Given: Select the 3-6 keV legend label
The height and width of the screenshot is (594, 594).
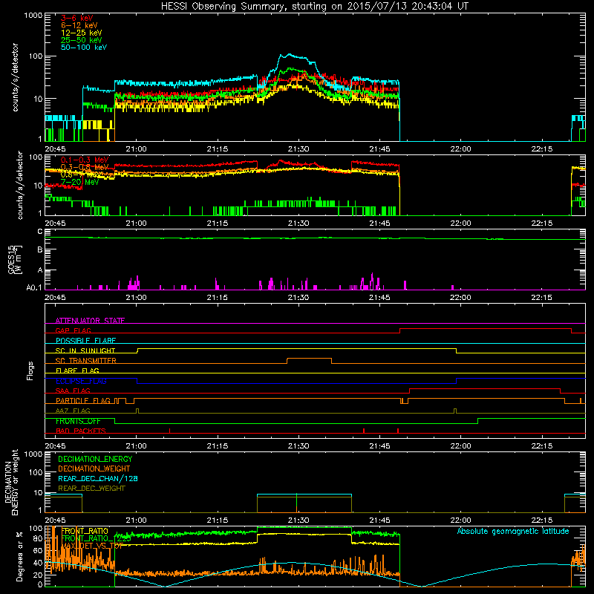Looking at the screenshot, I should click(77, 18).
